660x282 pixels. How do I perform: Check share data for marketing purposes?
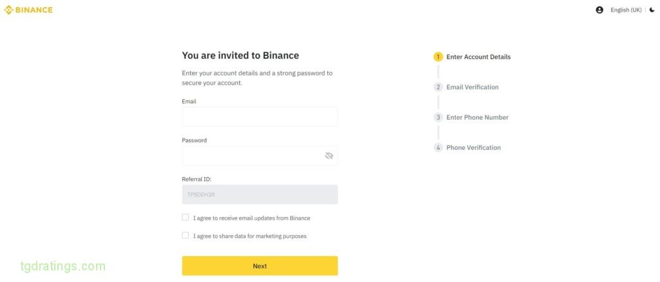tap(185, 236)
